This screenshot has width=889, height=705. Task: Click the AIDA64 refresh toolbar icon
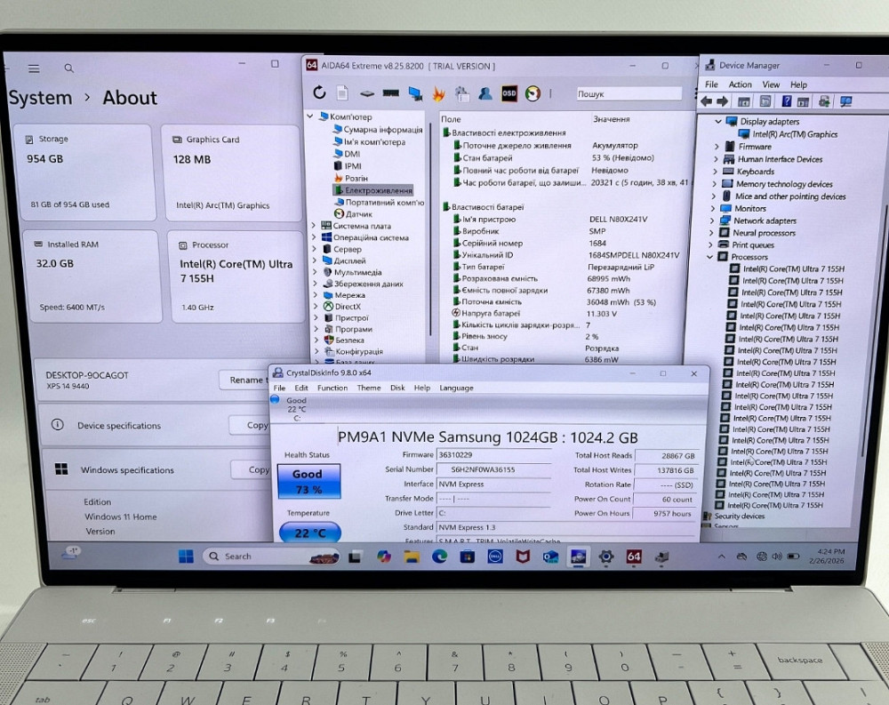[320, 92]
